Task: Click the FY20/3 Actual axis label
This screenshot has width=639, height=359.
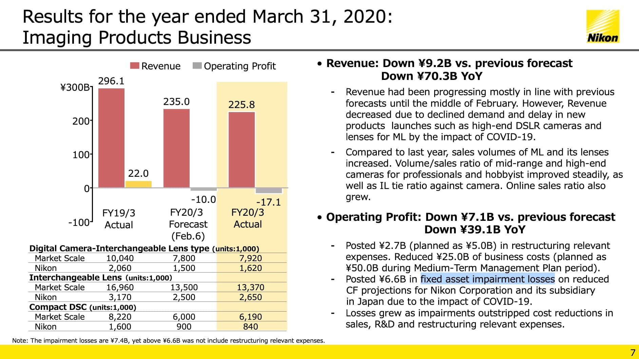Action: tap(247, 218)
